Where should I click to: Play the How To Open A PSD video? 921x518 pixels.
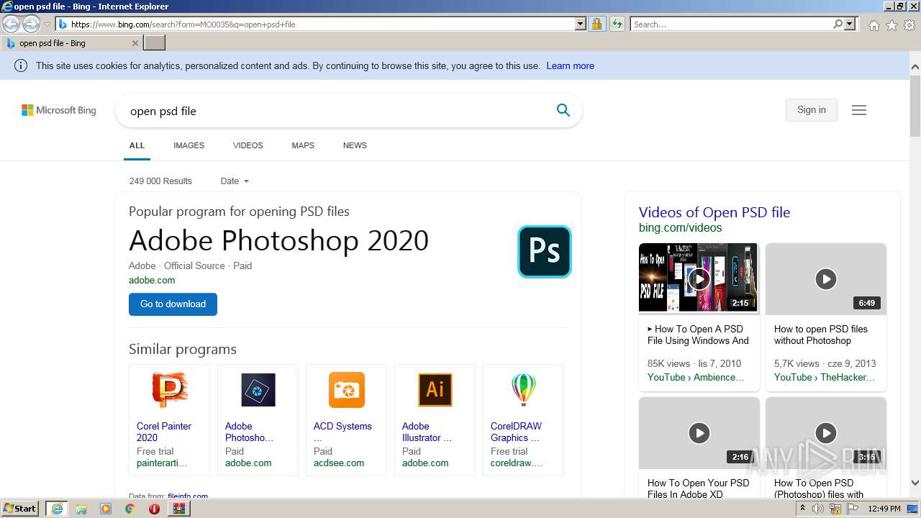(699, 278)
